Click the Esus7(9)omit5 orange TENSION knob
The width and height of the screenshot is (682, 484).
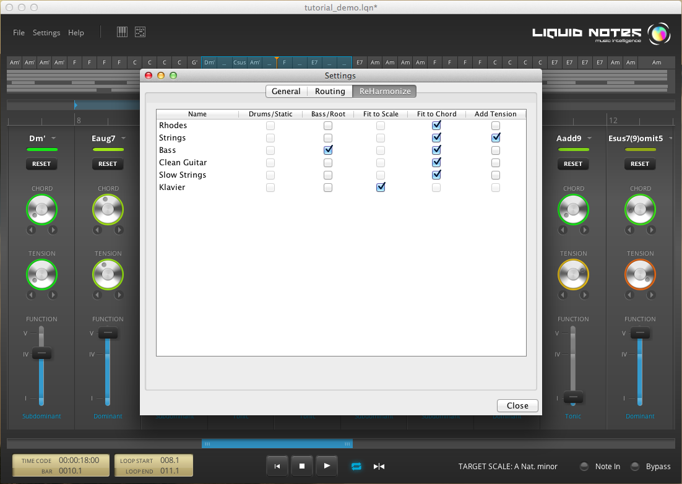641,274
